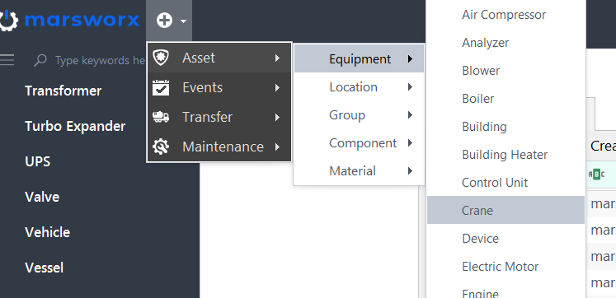This screenshot has height=298, width=616.
Task: Select Vehicle in the sidebar
Action: [x=48, y=232]
